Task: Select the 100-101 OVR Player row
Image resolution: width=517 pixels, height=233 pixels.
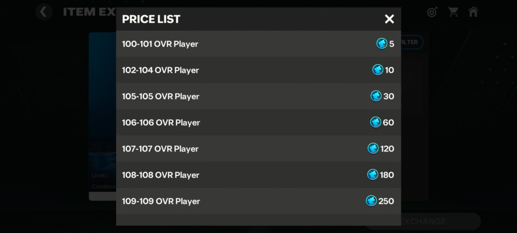Action: click(258, 44)
